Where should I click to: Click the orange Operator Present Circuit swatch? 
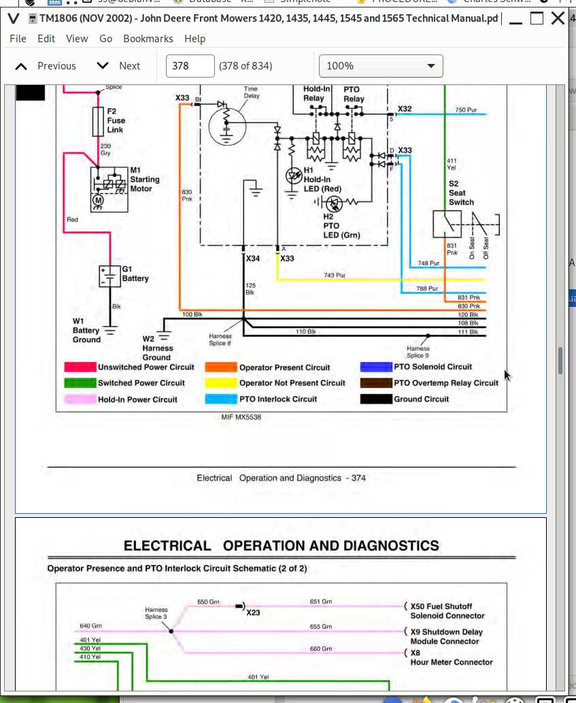coord(221,367)
